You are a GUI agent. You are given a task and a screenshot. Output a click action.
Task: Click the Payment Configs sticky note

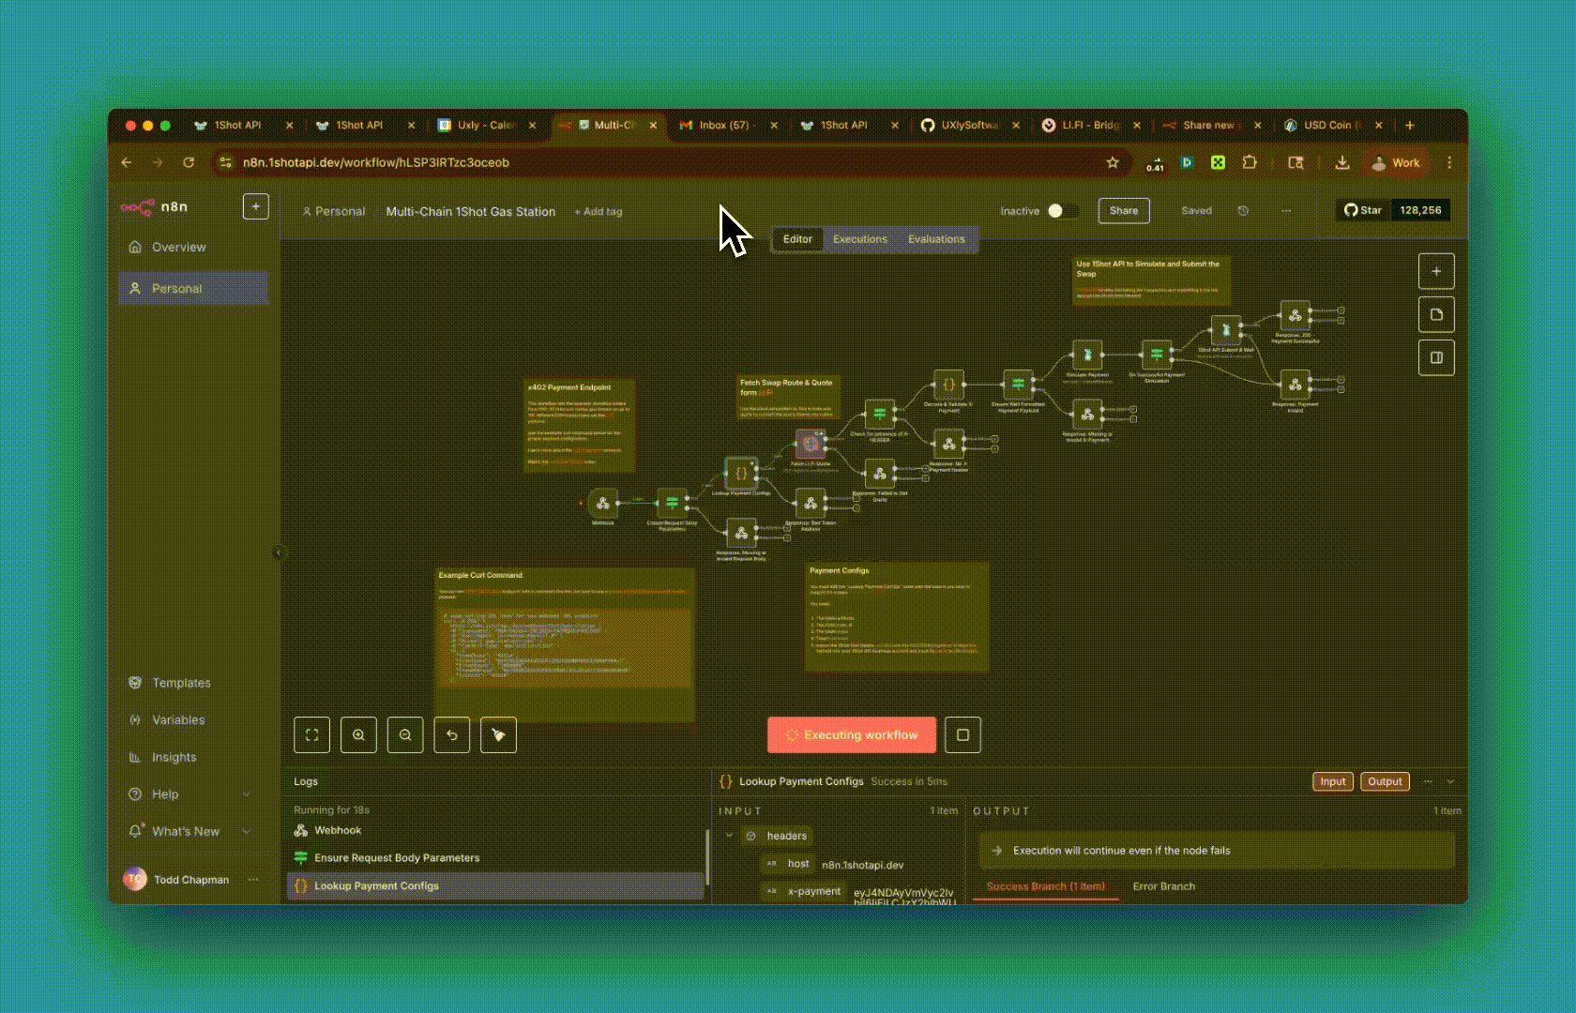(x=897, y=617)
